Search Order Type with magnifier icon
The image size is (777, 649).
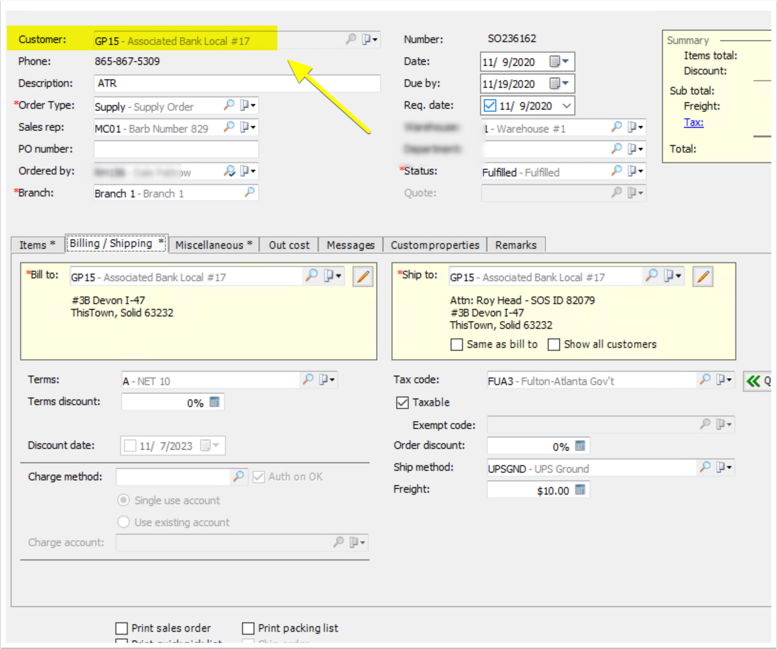(229, 105)
